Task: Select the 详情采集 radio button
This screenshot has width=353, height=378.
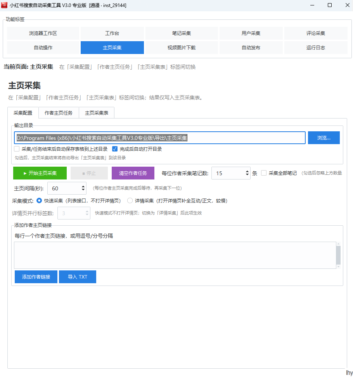Action: [x=130, y=200]
